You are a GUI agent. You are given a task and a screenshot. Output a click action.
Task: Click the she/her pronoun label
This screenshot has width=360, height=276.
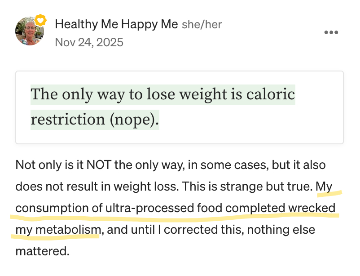tap(202, 25)
